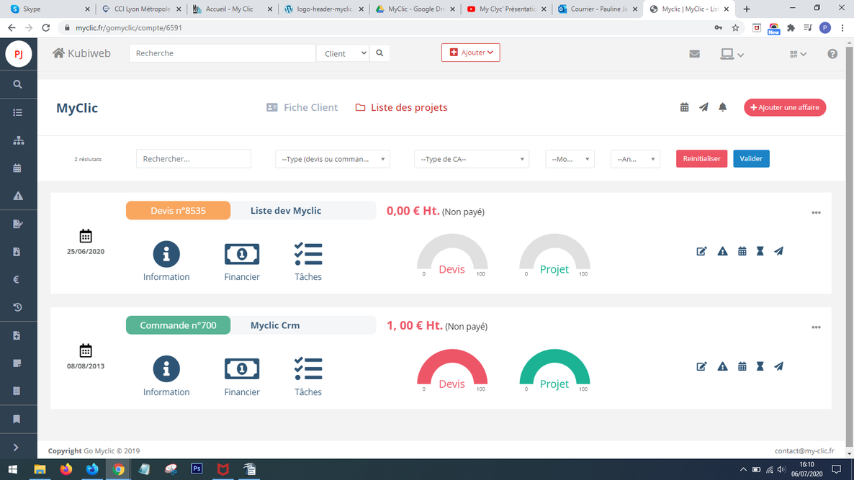Click the Valider button
The width and height of the screenshot is (854, 480).
tap(751, 158)
